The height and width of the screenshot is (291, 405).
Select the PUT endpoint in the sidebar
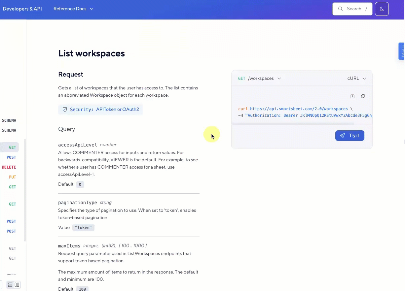[x=13, y=177]
